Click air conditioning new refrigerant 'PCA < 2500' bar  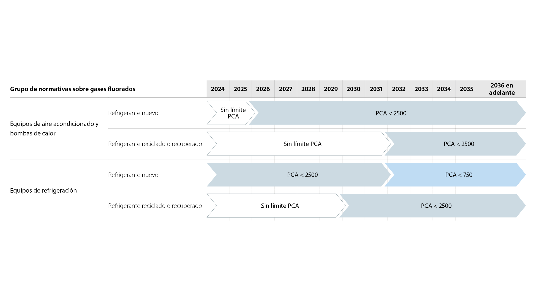tap(387, 113)
